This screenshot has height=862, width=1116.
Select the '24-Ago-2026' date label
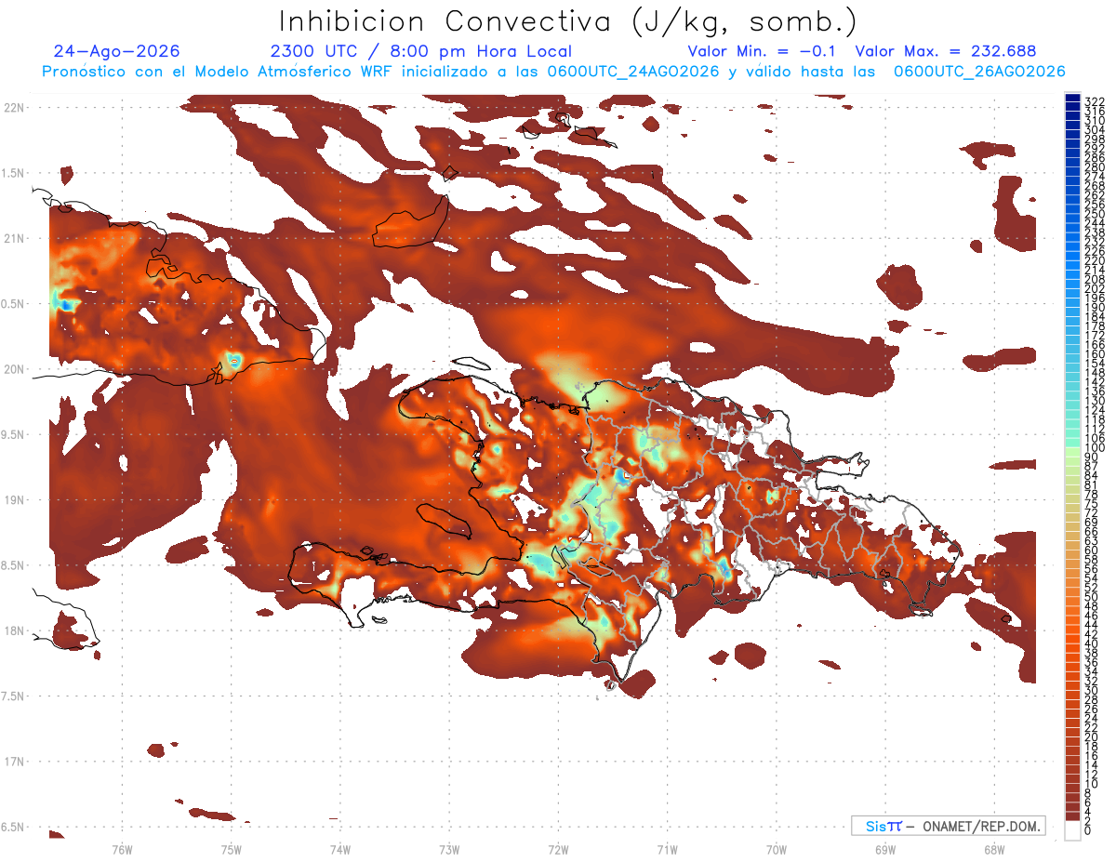[116, 51]
